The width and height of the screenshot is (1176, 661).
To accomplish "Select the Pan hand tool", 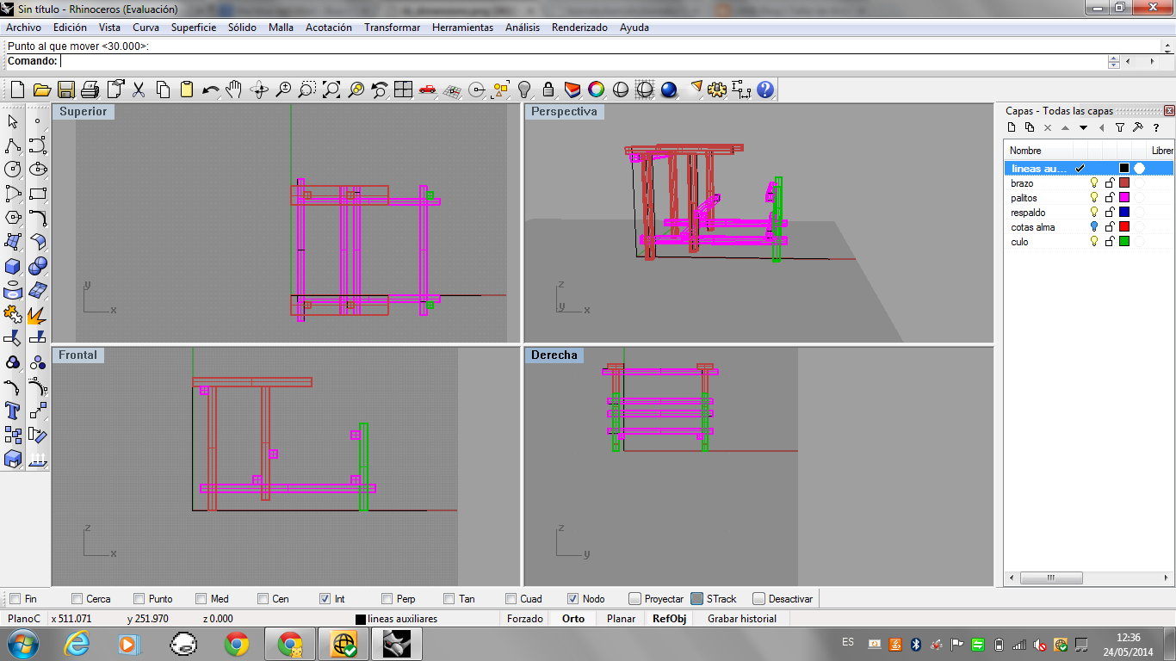I will pos(234,90).
